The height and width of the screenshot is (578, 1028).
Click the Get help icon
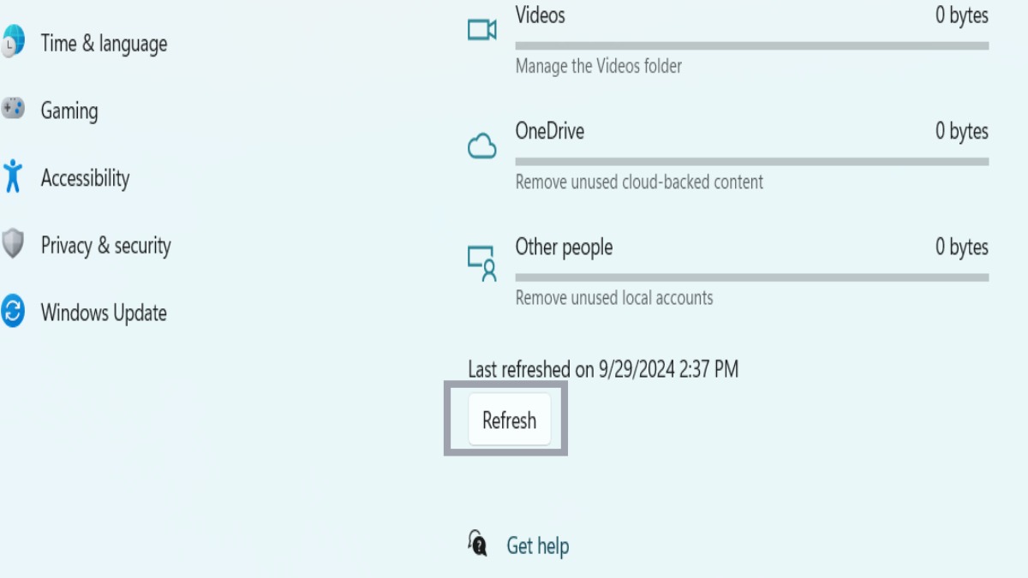pos(478,543)
